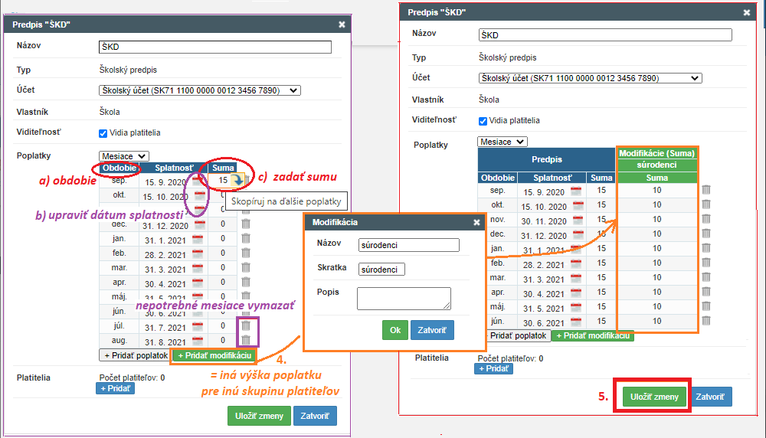
Task: Click Názov field in Modifikácia dialog
Action: (409, 245)
